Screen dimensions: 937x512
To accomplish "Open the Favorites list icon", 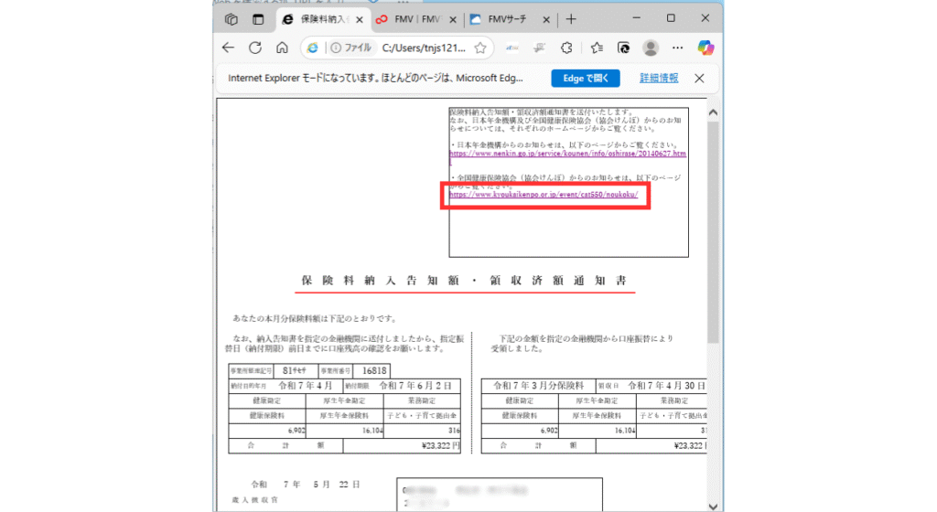I will click(x=597, y=48).
